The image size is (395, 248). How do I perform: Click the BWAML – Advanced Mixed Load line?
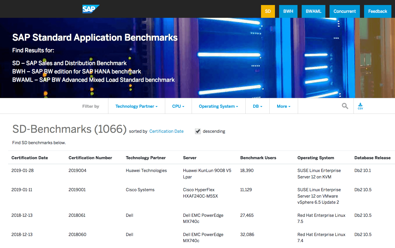93,80
